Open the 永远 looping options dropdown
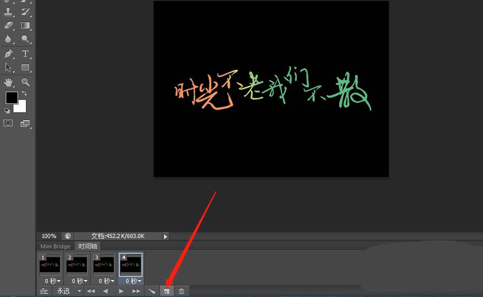The image size is (483, 297). click(69, 291)
